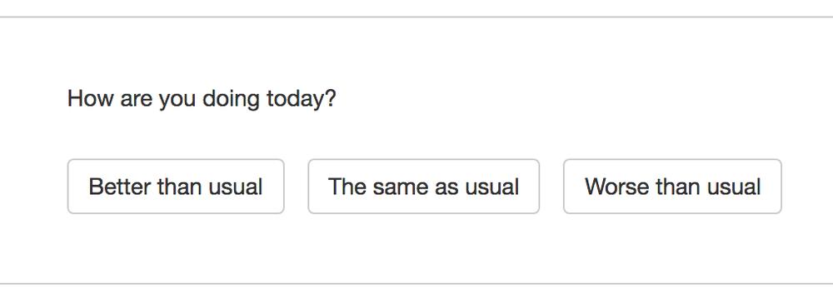Click the word "today?" in the question

(x=302, y=99)
